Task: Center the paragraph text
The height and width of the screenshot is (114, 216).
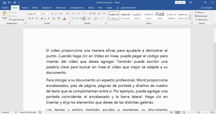Action: point(77,18)
